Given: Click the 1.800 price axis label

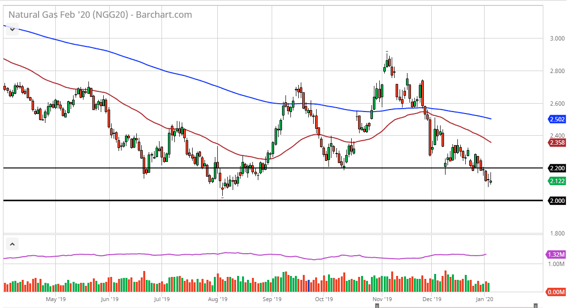Looking at the screenshot, I should 557,233.
